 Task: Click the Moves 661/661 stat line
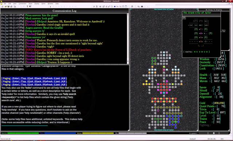213,81
